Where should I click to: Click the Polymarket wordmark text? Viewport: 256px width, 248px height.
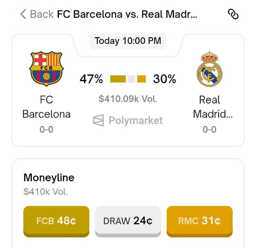136,121
